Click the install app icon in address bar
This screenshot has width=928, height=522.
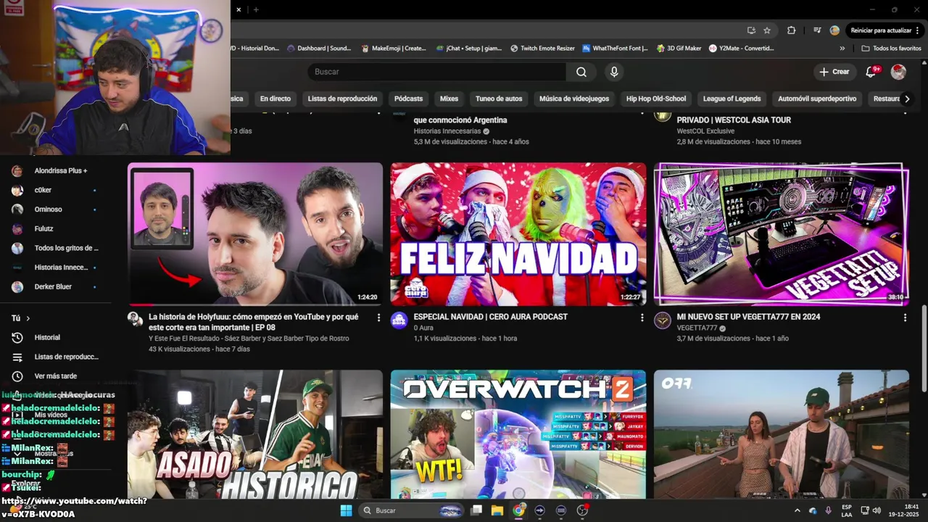point(751,30)
